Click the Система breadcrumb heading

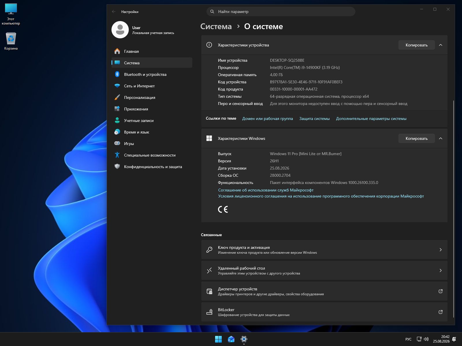216,27
